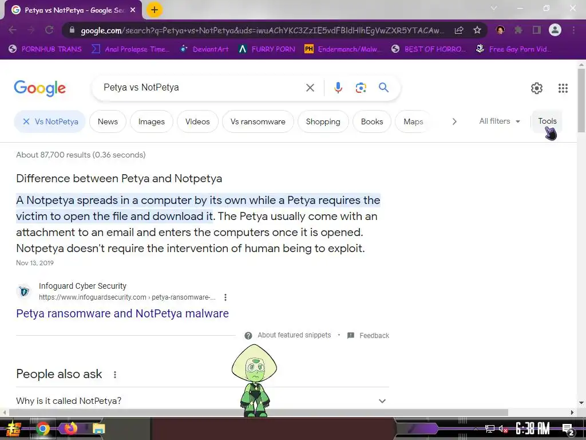
Task: Open Google apps grid
Action: (x=563, y=88)
